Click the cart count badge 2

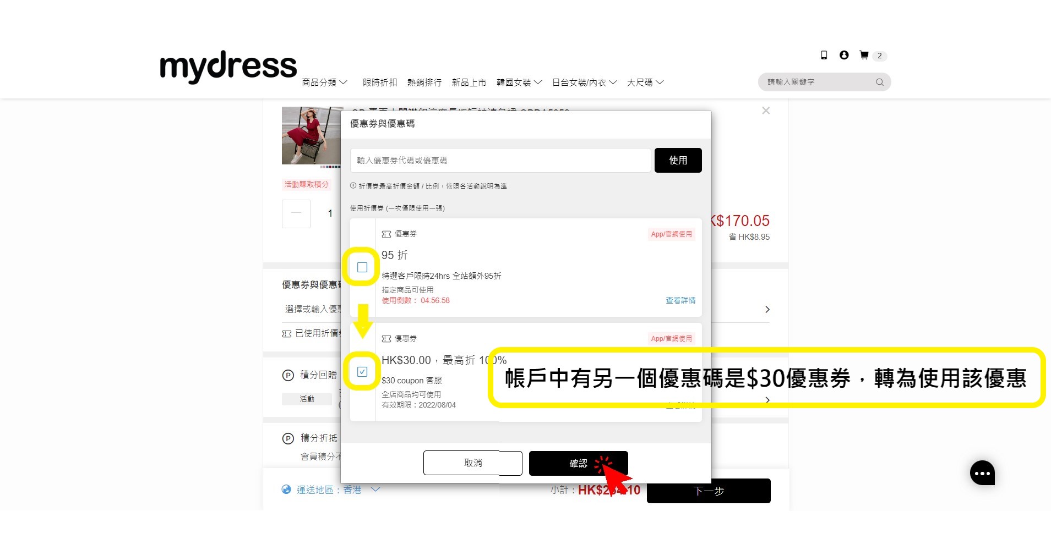point(880,56)
